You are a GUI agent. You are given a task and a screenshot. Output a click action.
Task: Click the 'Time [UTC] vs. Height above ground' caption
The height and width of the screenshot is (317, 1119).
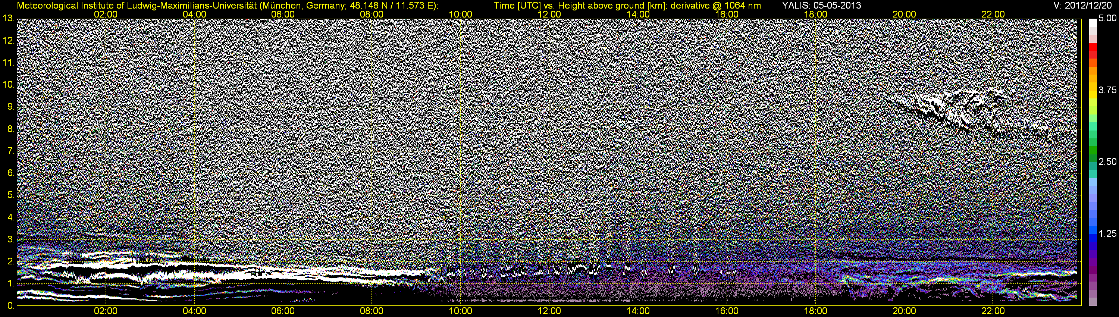627,6
